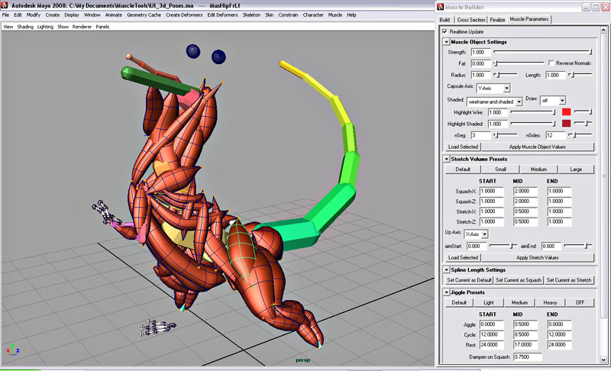Screen dimensions: 611x371
Task: Collapse the Jiggle Presets section
Action: 447,292
